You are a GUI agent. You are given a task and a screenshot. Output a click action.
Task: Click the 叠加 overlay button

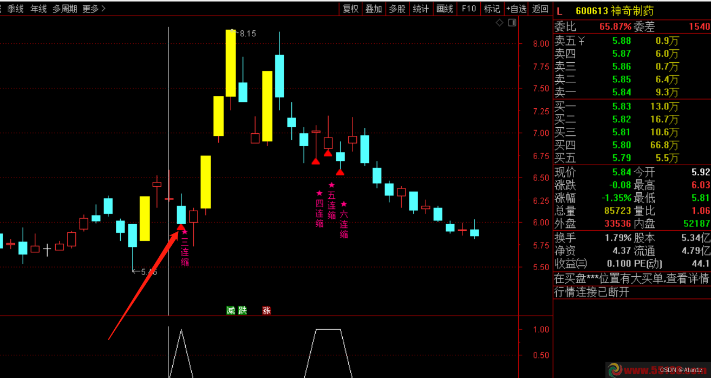tap(374, 9)
